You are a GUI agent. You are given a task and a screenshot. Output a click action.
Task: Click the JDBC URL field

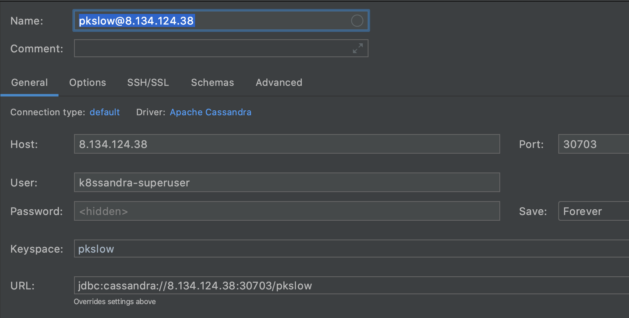351,285
